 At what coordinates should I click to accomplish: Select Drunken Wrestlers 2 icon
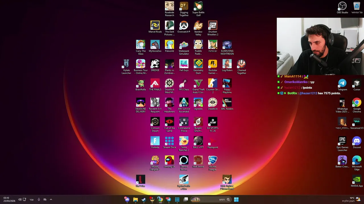(213, 28)
